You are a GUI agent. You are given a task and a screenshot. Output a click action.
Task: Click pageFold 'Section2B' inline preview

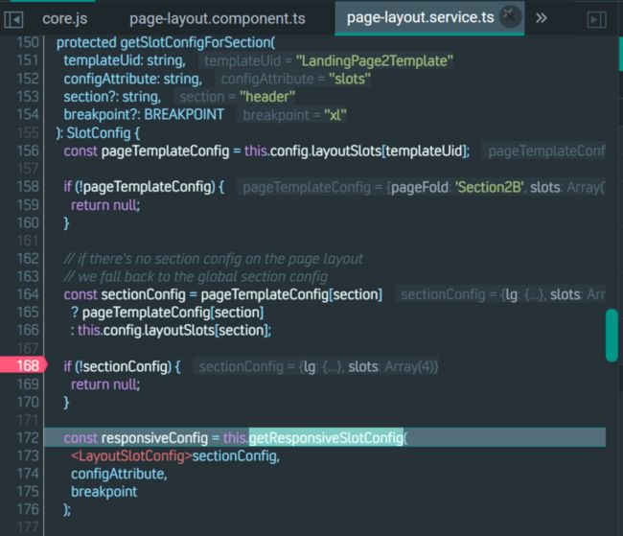(x=457, y=187)
